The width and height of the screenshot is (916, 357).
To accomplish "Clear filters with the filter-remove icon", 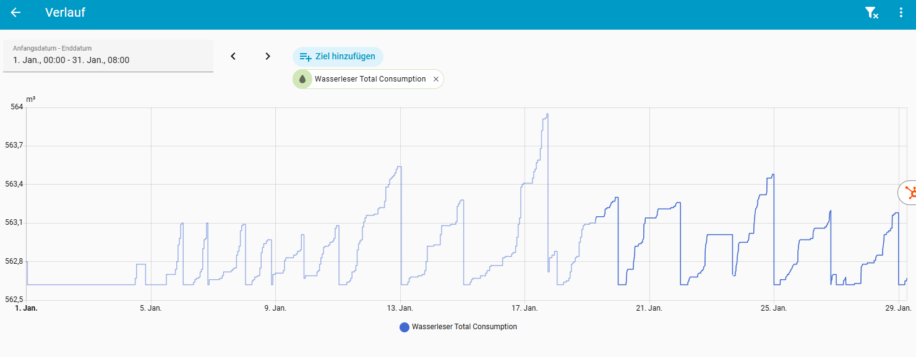I will point(871,13).
